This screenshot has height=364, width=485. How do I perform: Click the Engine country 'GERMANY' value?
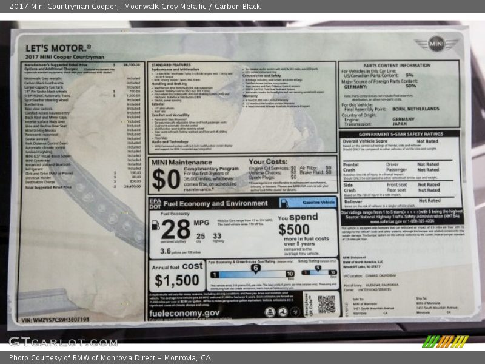[403, 119]
